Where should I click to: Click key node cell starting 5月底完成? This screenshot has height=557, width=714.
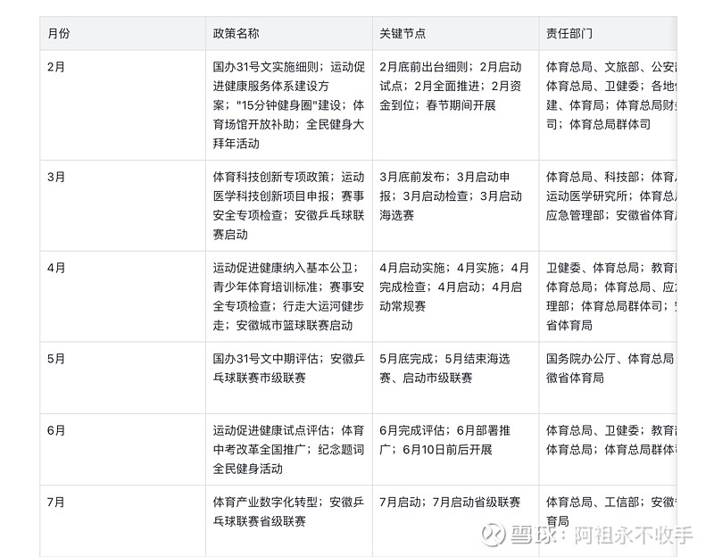455,378
